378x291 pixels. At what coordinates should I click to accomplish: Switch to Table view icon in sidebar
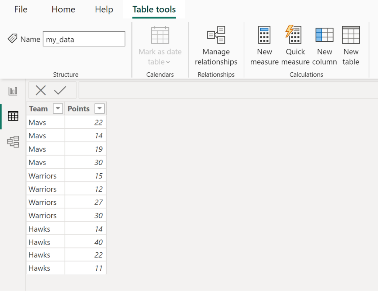pos(13,116)
